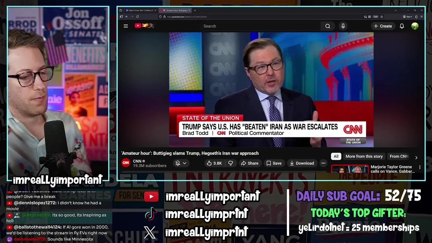Expand the notification preferences chevron
This screenshot has width=432, height=243.
click(185, 163)
